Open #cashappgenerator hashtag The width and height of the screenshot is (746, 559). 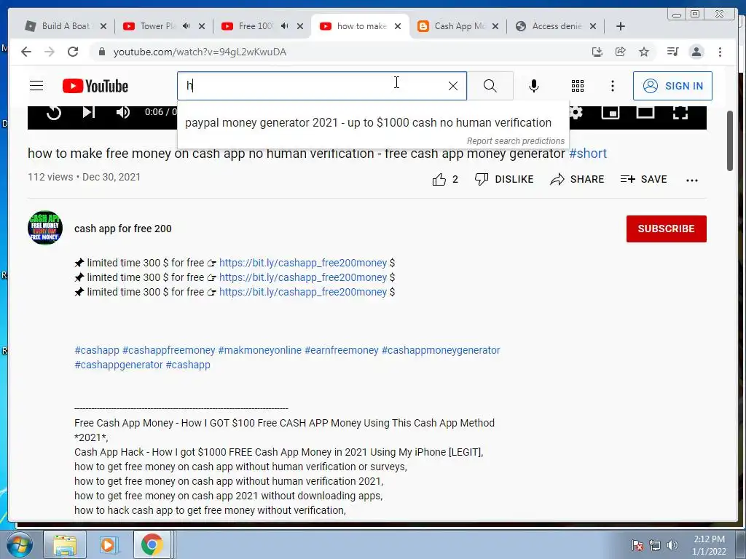pyautogui.click(x=119, y=365)
